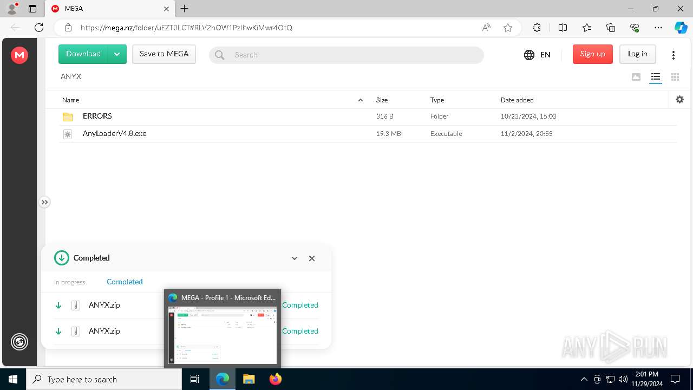Sort by Type column header

click(x=437, y=100)
